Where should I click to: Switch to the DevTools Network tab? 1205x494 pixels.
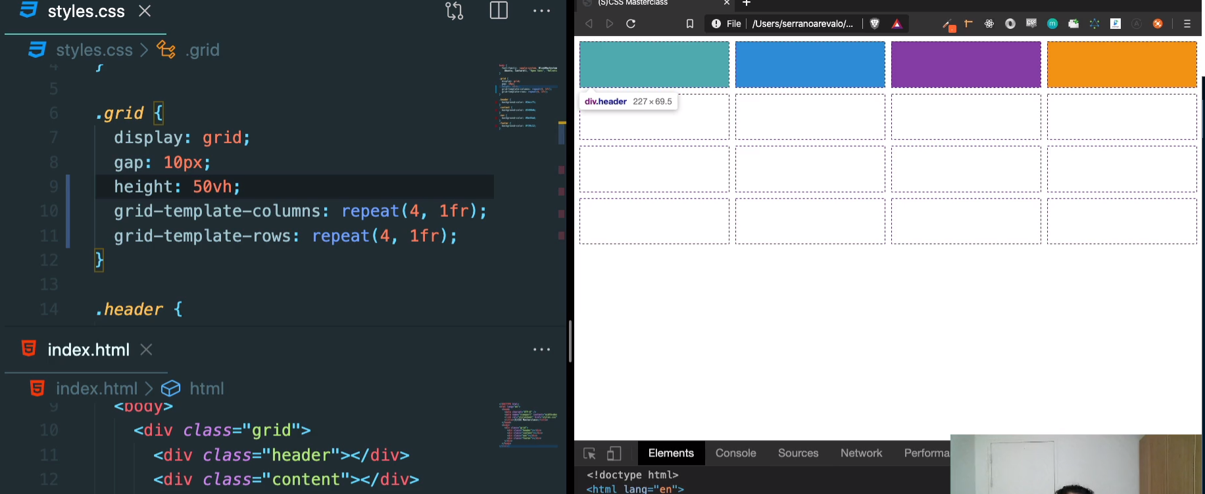(x=862, y=453)
